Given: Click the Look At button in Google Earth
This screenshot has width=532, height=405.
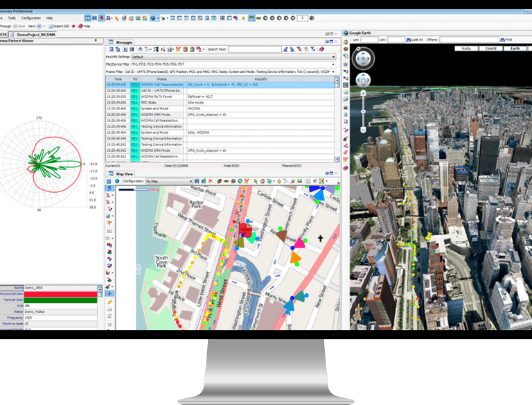Looking at the screenshot, I should click(415, 40).
